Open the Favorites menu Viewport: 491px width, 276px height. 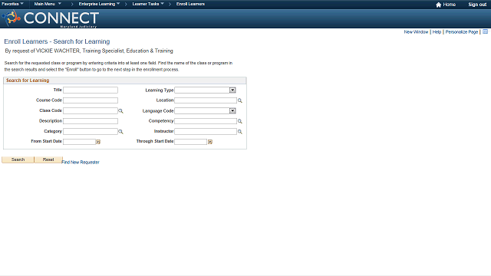[12, 4]
